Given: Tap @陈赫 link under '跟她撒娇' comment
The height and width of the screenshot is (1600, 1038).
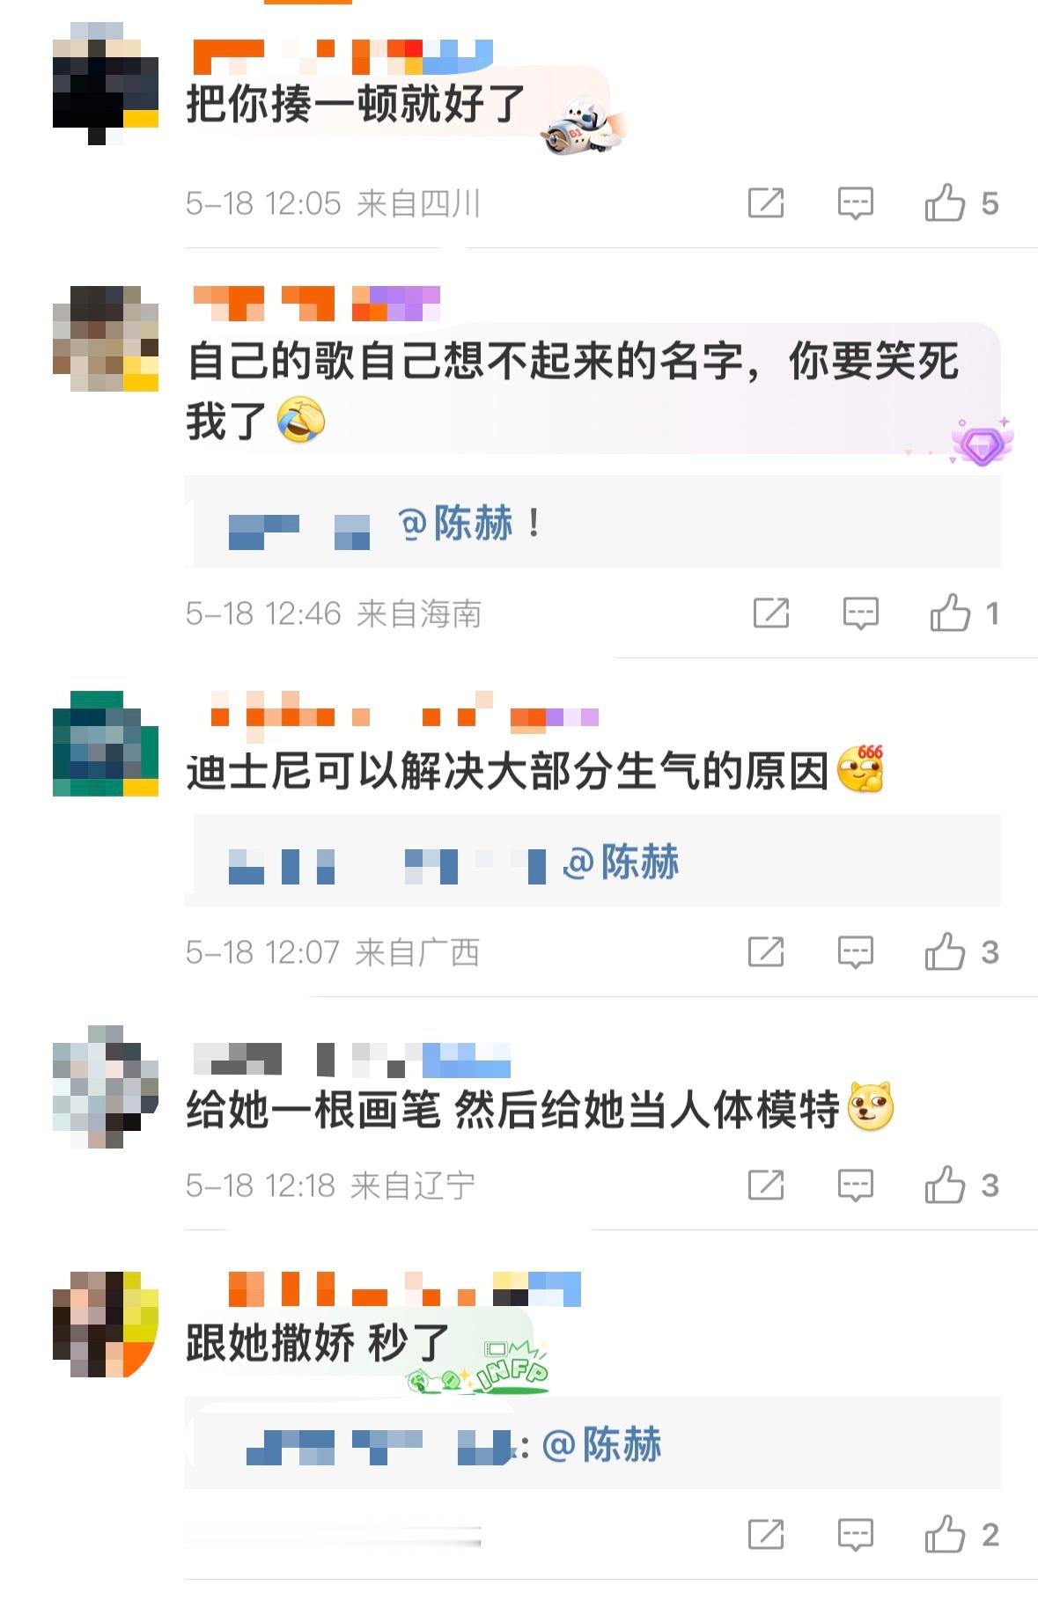Looking at the screenshot, I should click(602, 1445).
